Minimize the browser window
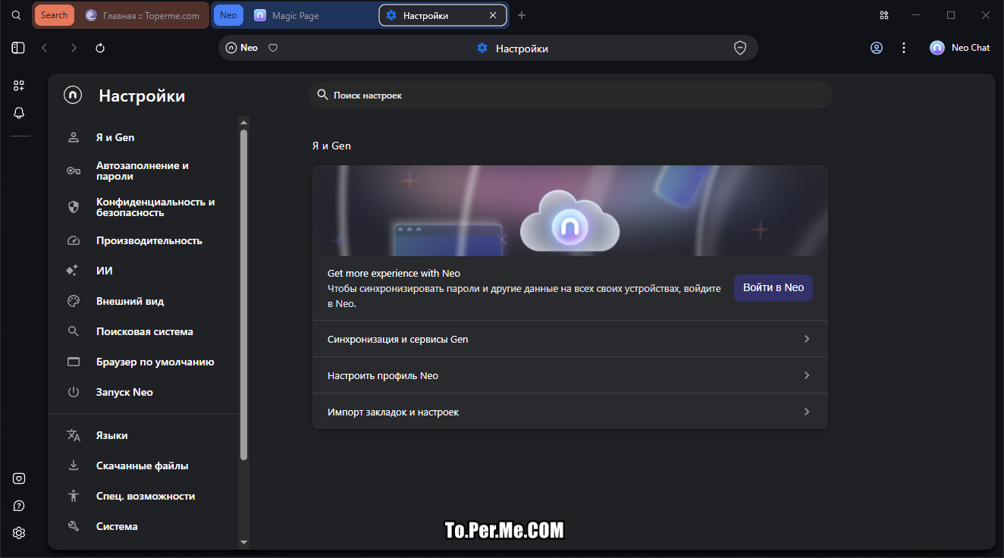This screenshot has height=558, width=1004. pyautogui.click(x=918, y=15)
